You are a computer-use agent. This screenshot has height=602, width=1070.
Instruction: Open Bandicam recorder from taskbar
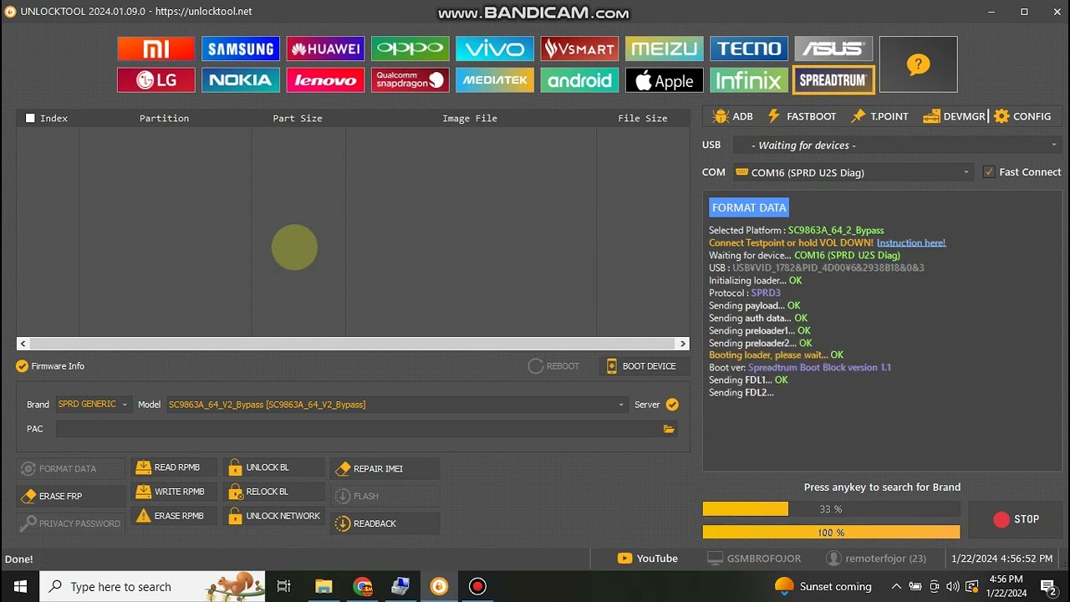[x=477, y=586]
